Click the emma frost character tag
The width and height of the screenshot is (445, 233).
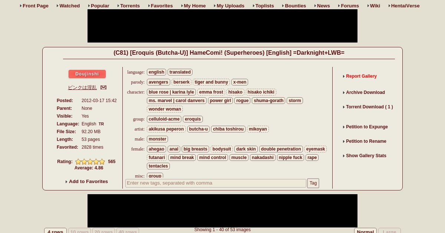click(x=211, y=92)
